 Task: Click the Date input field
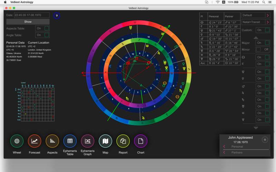32,15
